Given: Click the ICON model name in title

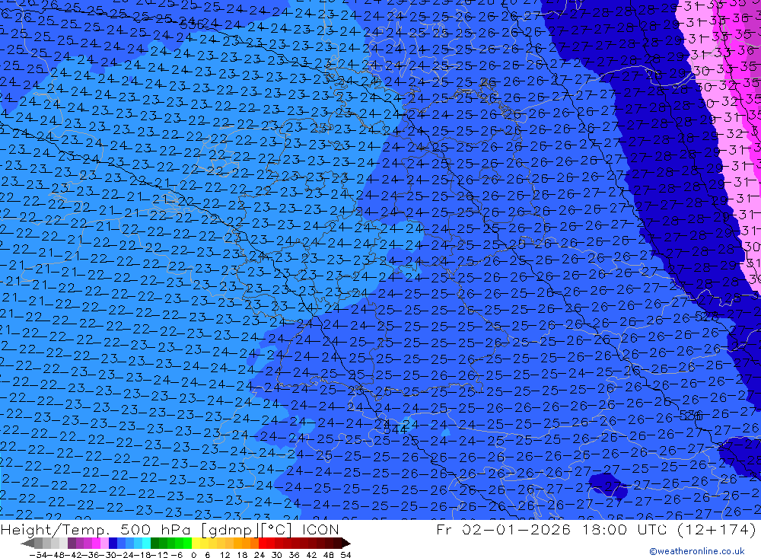Looking at the screenshot, I should pyautogui.click(x=320, y=529).
